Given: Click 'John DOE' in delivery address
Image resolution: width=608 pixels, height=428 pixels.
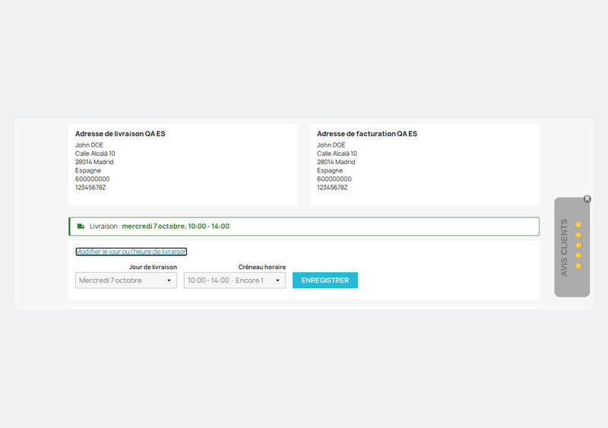Looking at the screenshot, I should click(89, 144).
